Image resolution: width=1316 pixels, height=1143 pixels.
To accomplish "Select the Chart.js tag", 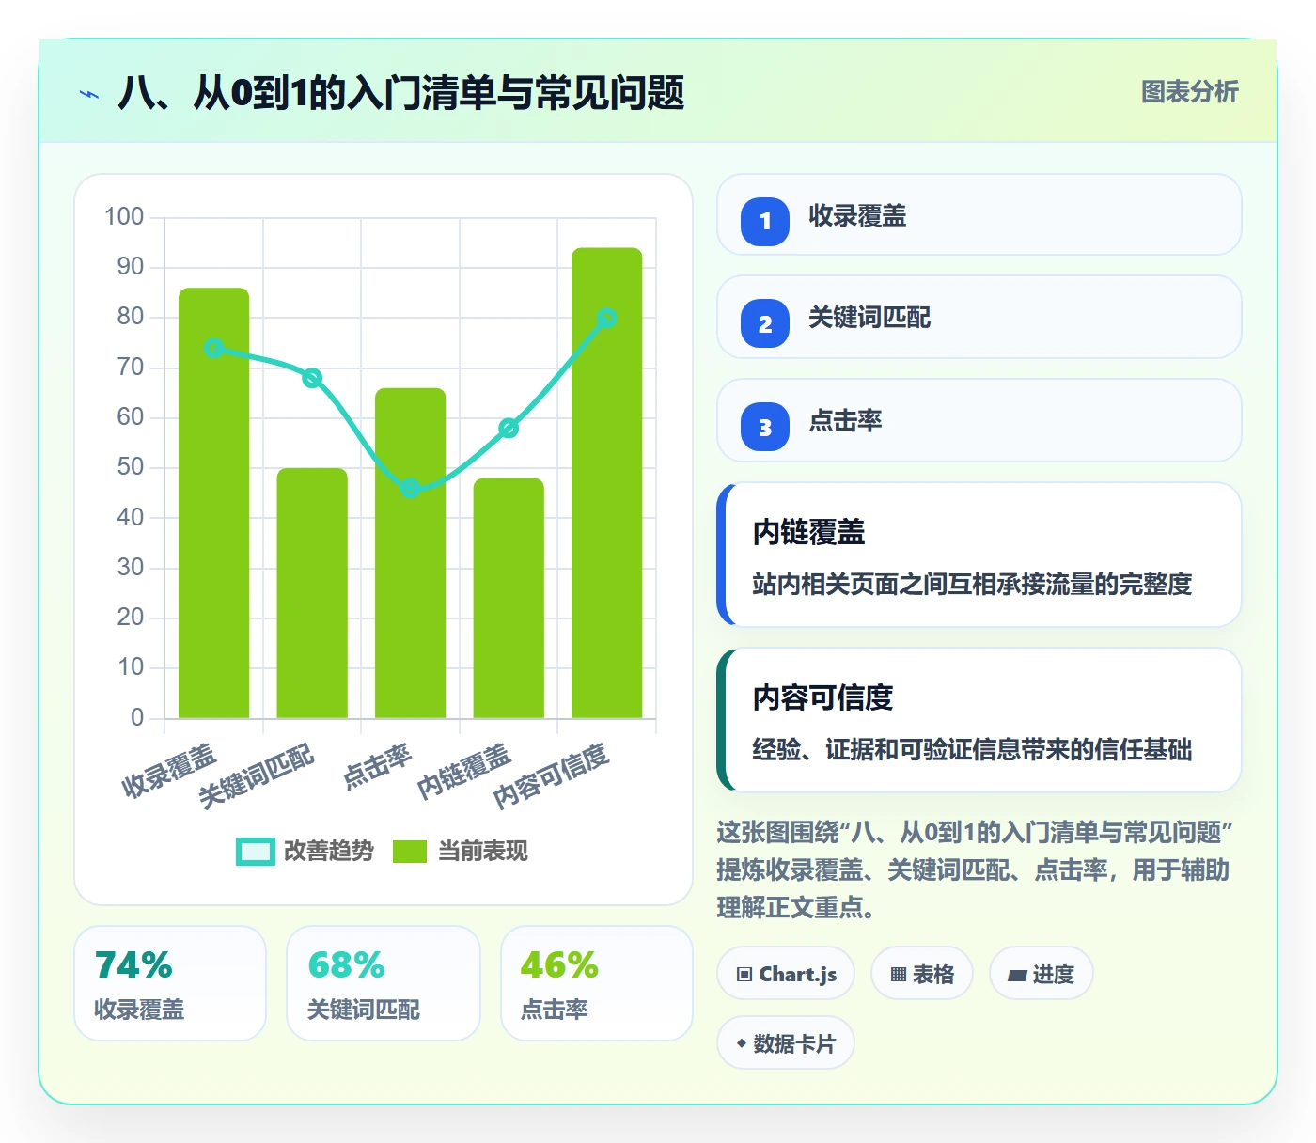I will click(x=786, y=974).
